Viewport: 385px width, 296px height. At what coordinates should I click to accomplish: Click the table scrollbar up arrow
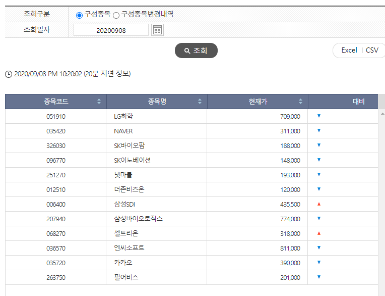pos(382,114)
